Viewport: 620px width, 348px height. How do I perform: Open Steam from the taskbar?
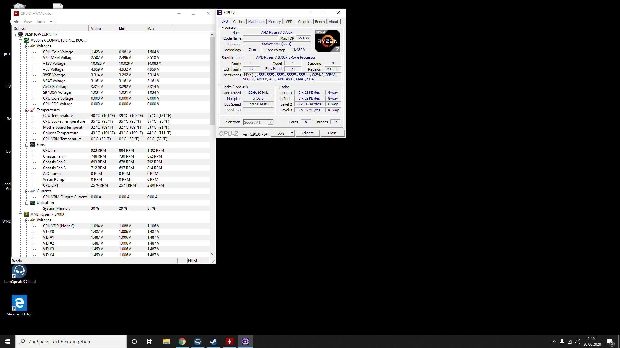213,342
